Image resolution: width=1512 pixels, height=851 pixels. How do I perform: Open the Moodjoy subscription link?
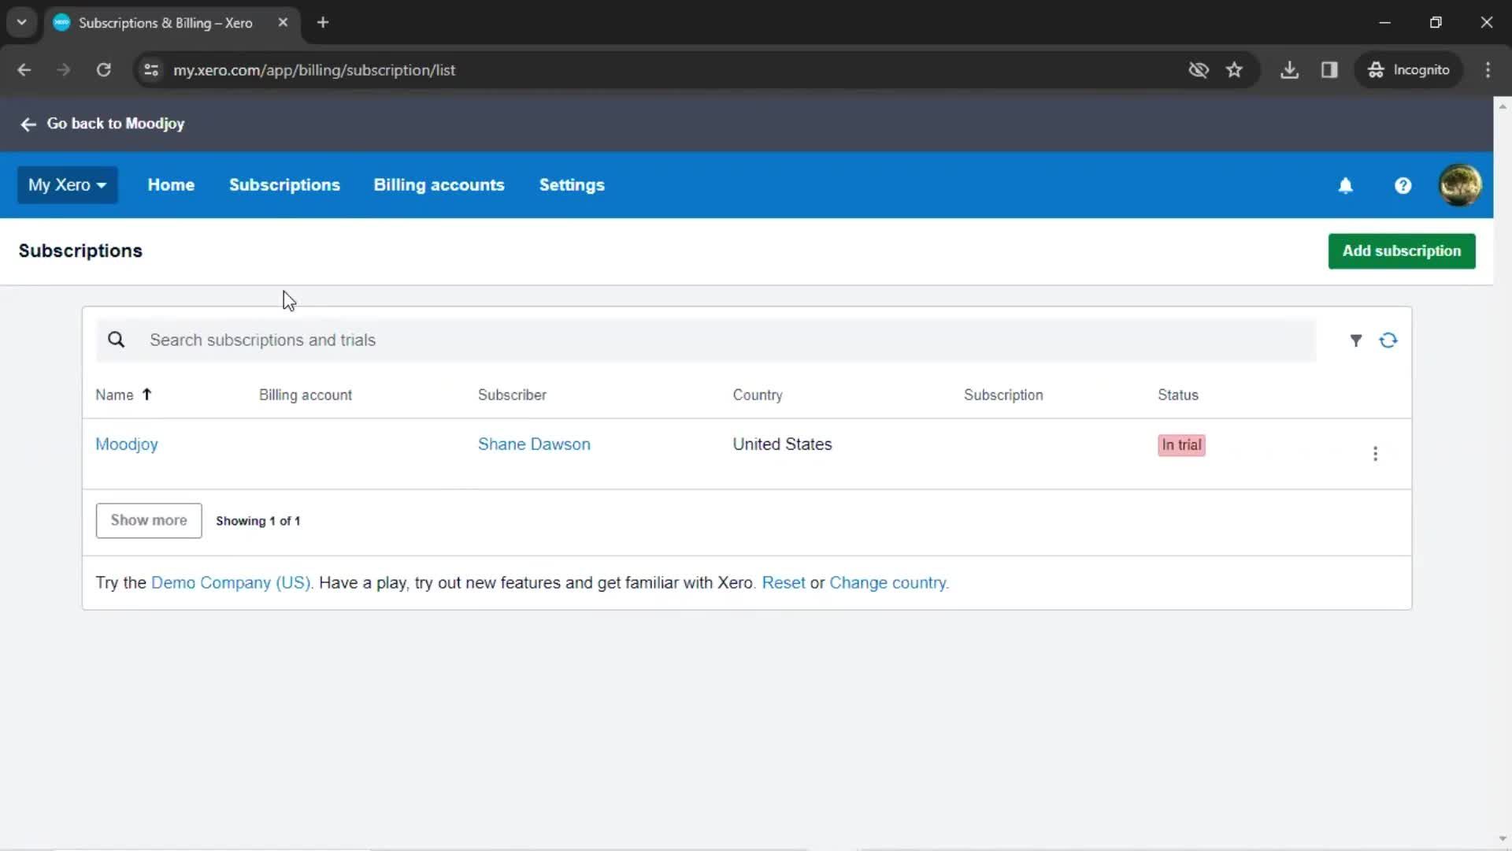(127, 444)
